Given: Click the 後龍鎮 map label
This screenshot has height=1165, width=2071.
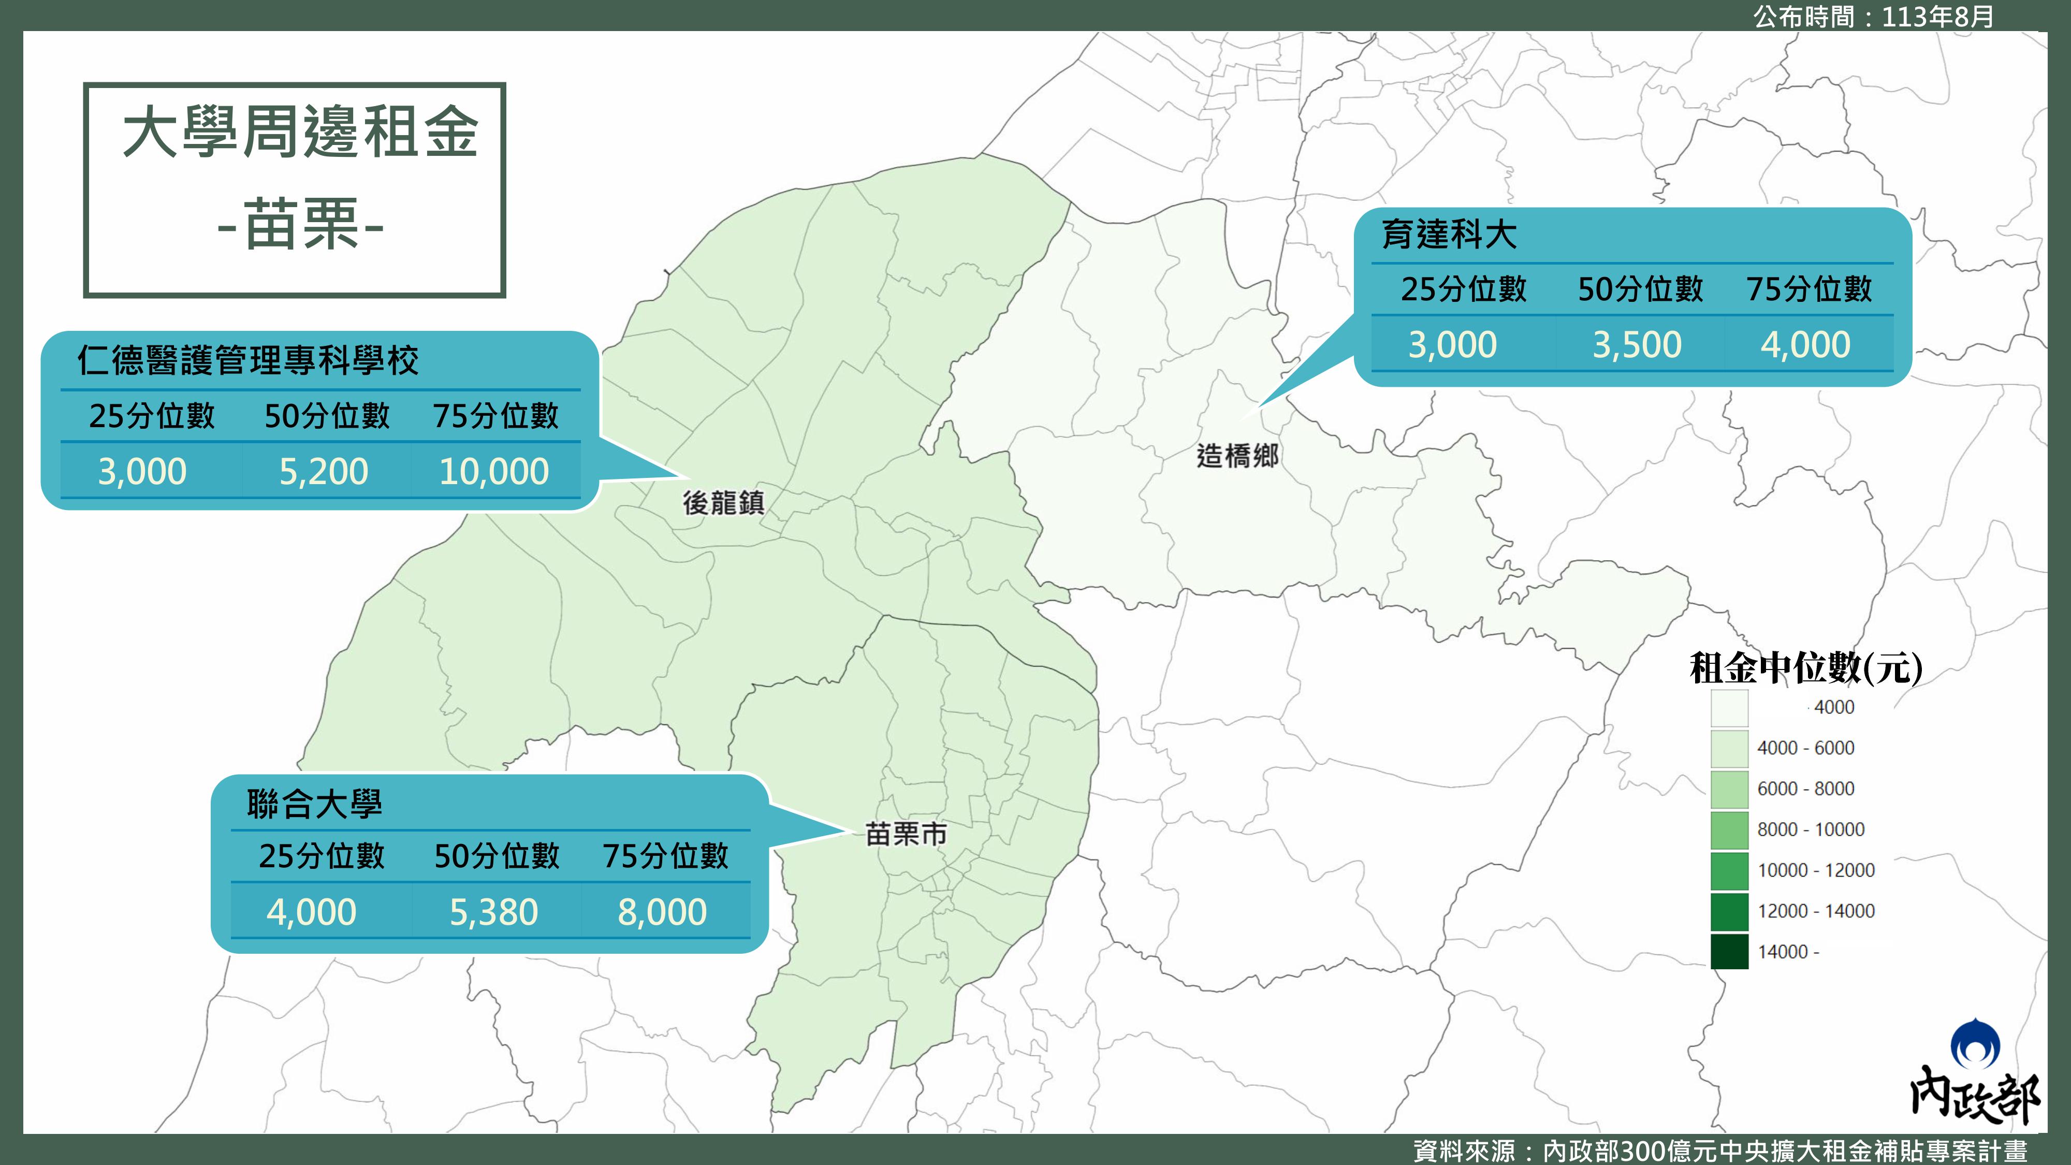Looking at the screenshot, I should [x=724, y=503].
